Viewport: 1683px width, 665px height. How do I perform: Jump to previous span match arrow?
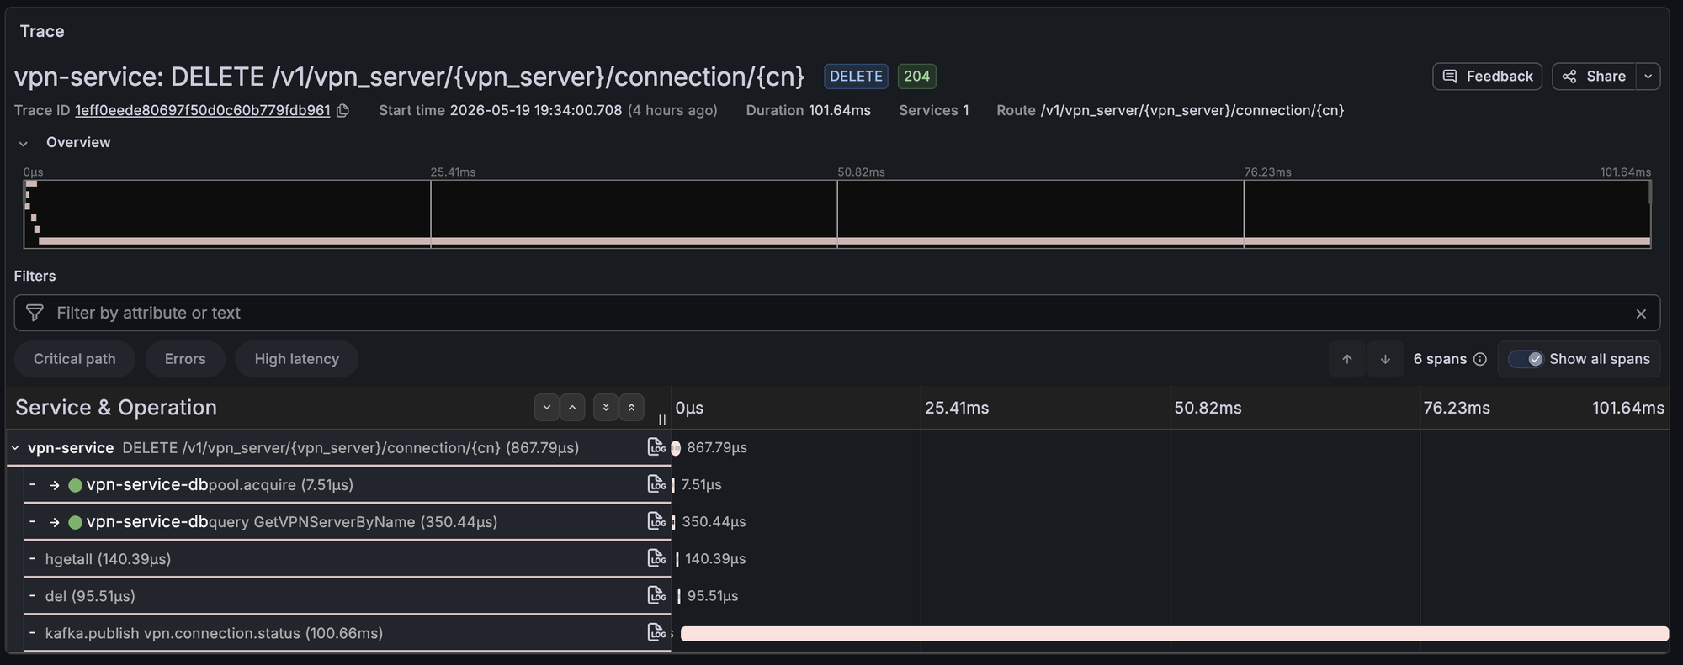pyautogui.click(x=1346, y=359)
